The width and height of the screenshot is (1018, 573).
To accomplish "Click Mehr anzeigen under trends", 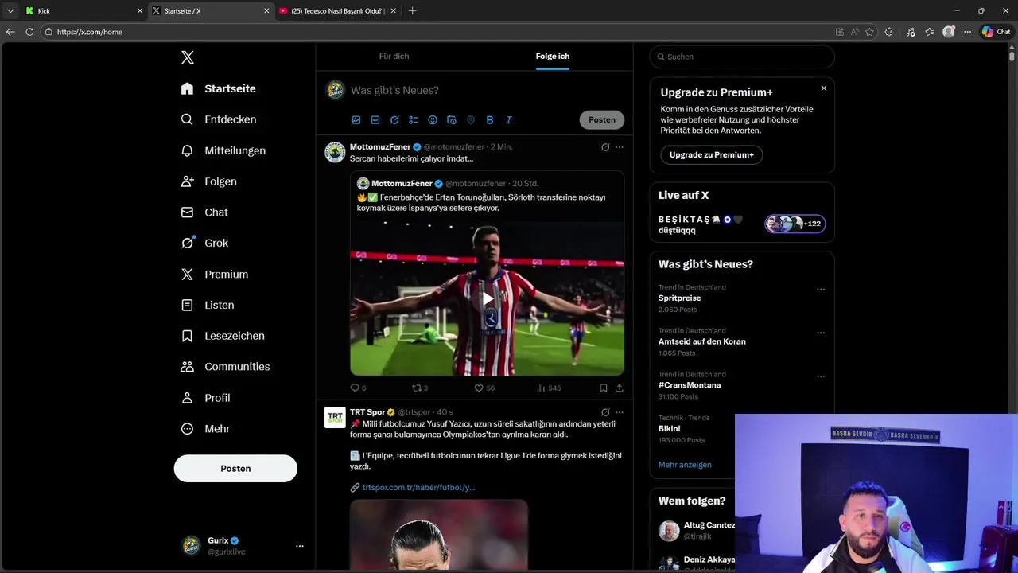I will [685, 465].
